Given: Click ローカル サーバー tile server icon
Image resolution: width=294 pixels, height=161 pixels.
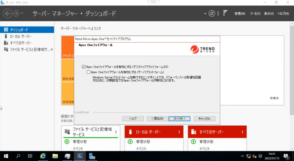Looking at the screenshot, I should tap(130, 132).
